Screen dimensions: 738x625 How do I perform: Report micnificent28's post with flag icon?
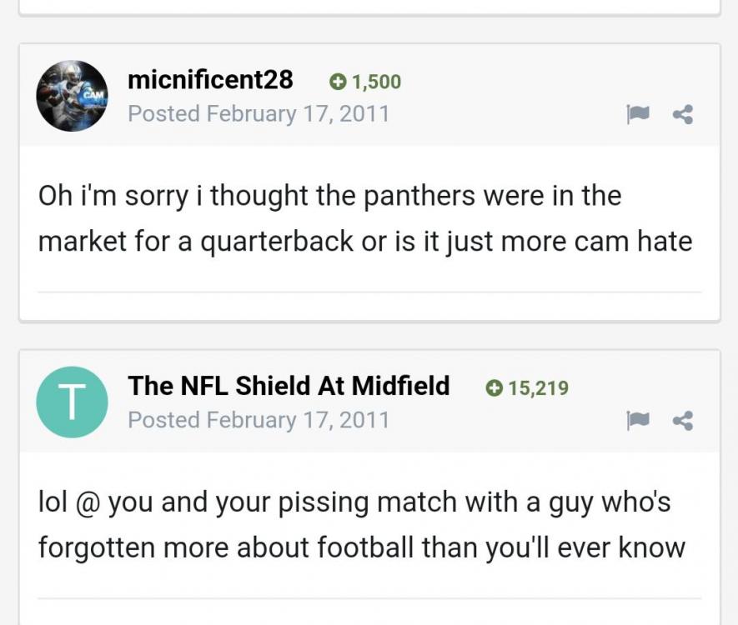click(x=638, y=114)
